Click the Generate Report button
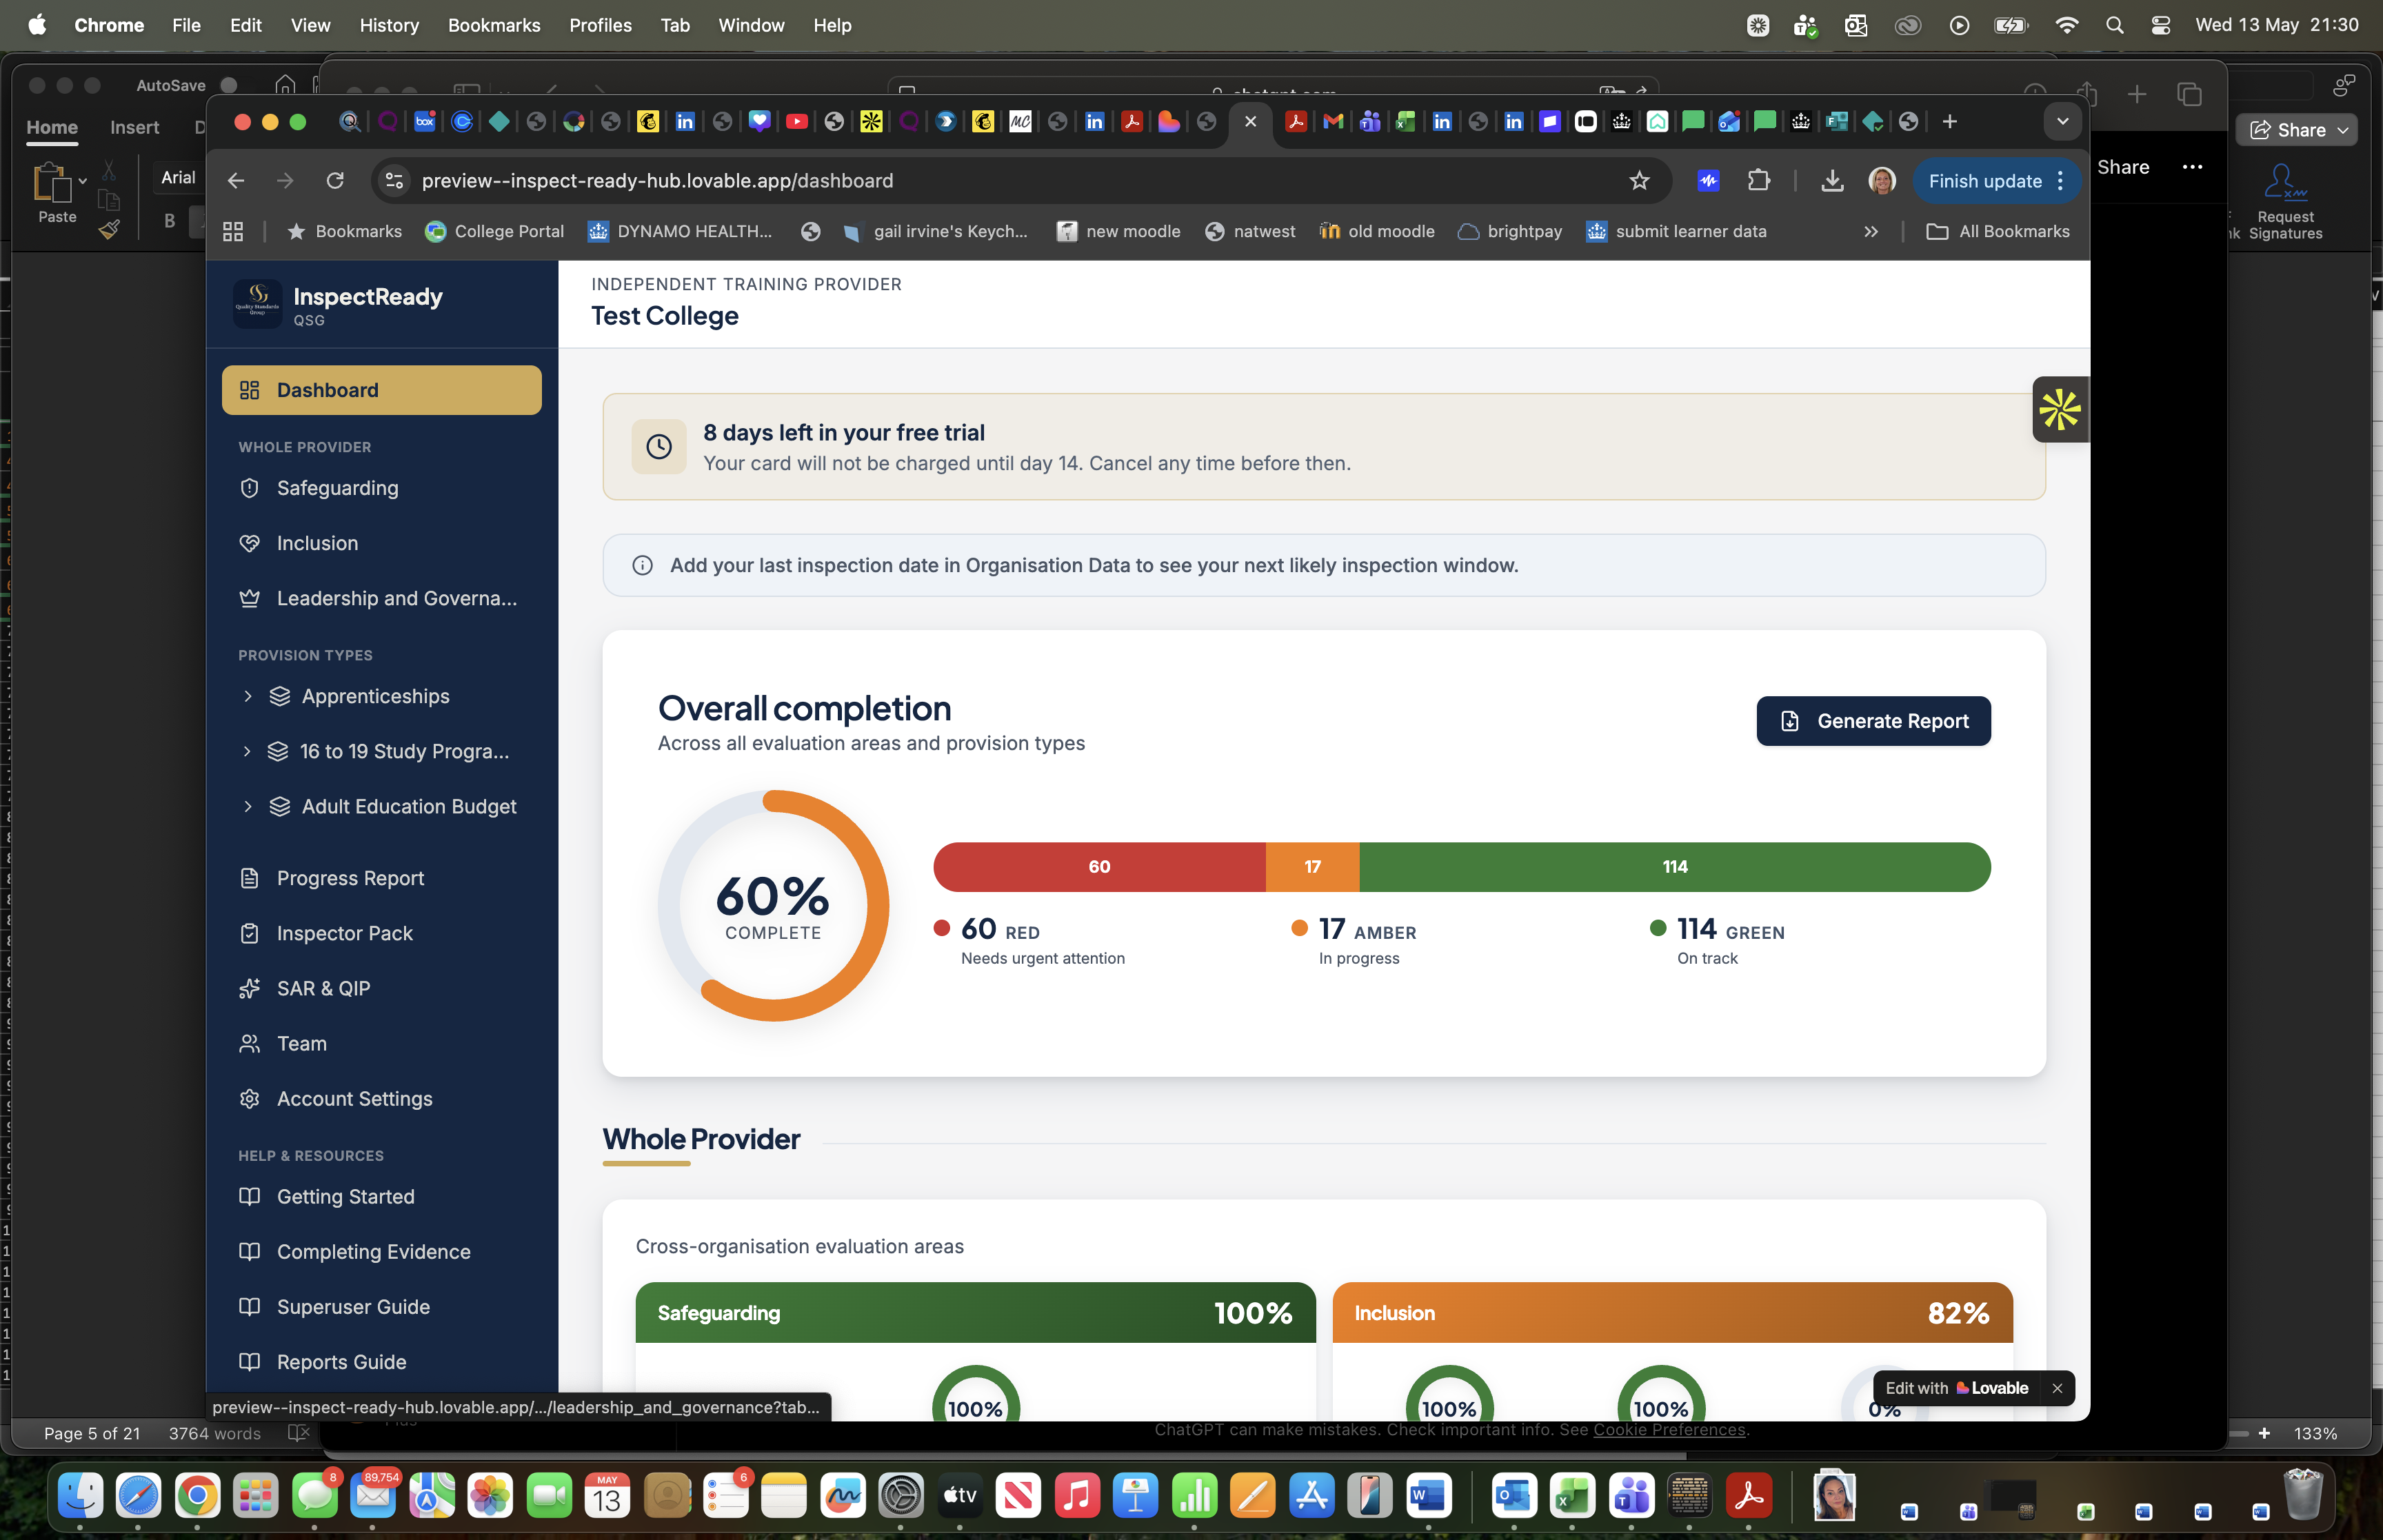Screen dimensions: 2383x1540 coord(1873,721)
